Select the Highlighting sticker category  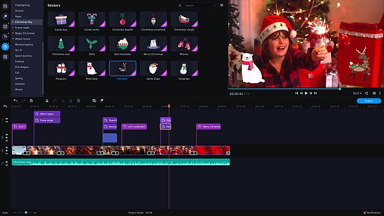(x=22, y=5)
